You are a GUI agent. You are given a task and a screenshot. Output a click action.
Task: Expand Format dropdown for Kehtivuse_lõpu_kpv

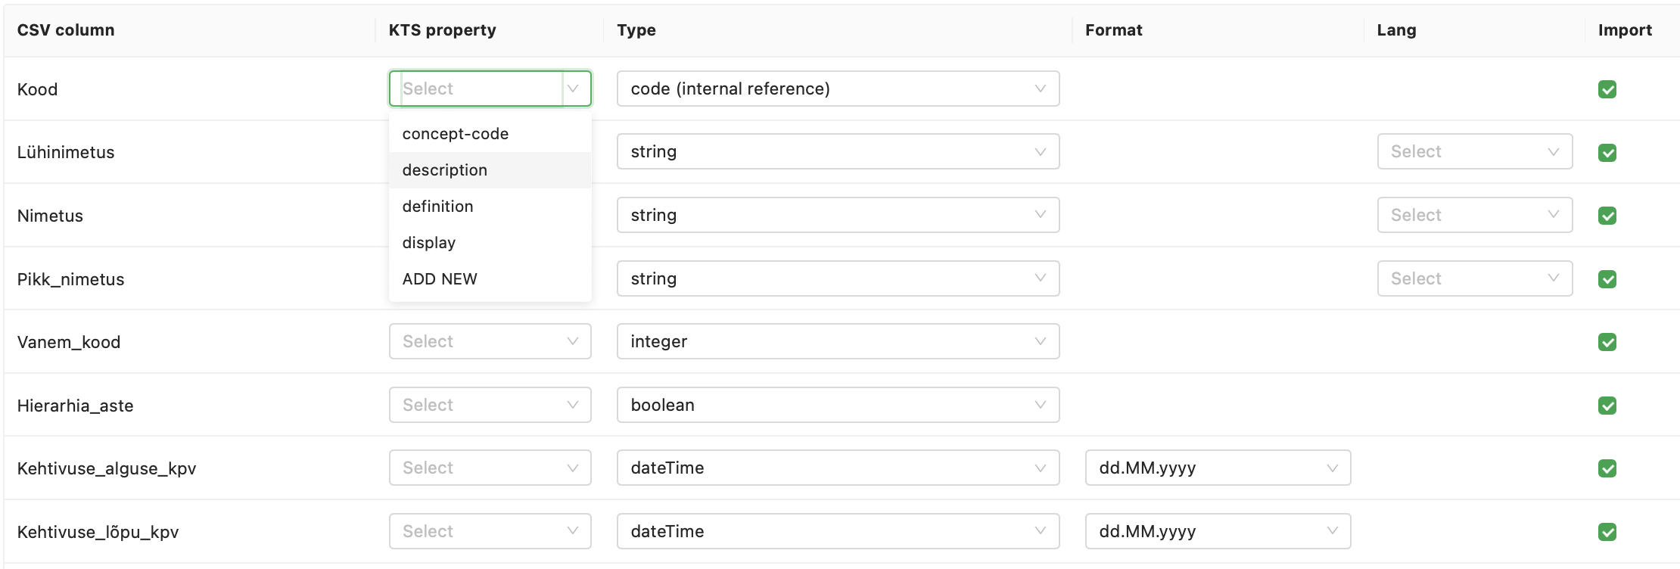[x=1217, y=532]
